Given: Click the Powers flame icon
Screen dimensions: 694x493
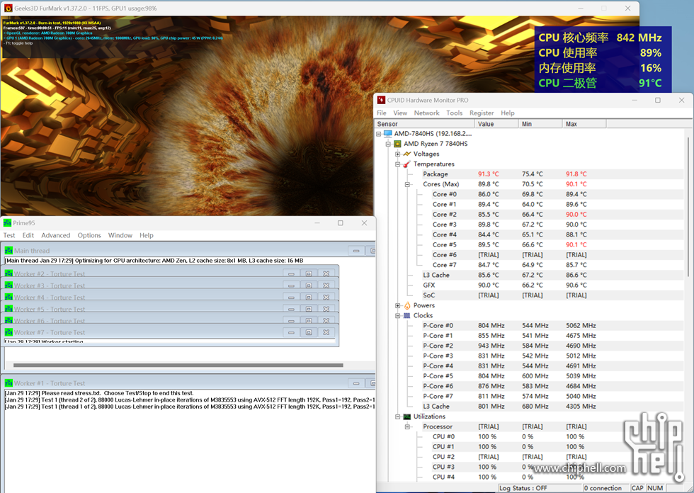Looking at the screenshot, I should coord(407,305).
